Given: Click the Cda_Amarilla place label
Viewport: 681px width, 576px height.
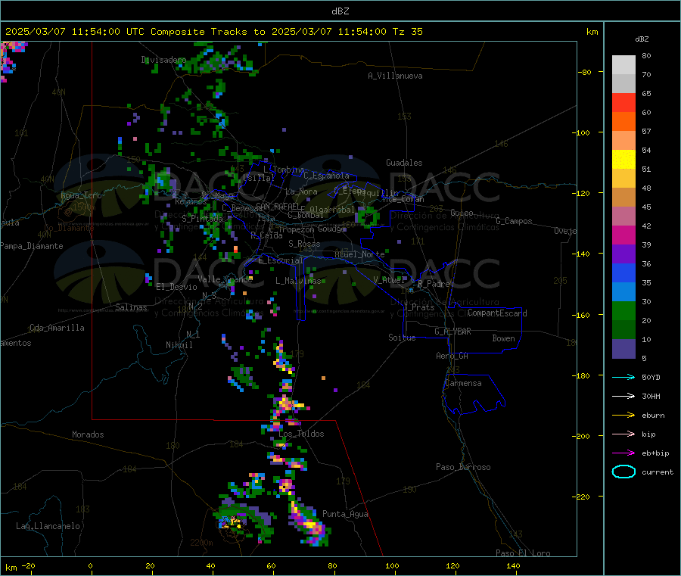Looking at the screenshot, I should coord(57,328).
